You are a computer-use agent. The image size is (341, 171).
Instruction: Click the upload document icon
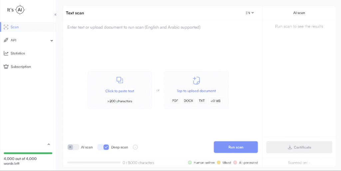coord(196,80)
